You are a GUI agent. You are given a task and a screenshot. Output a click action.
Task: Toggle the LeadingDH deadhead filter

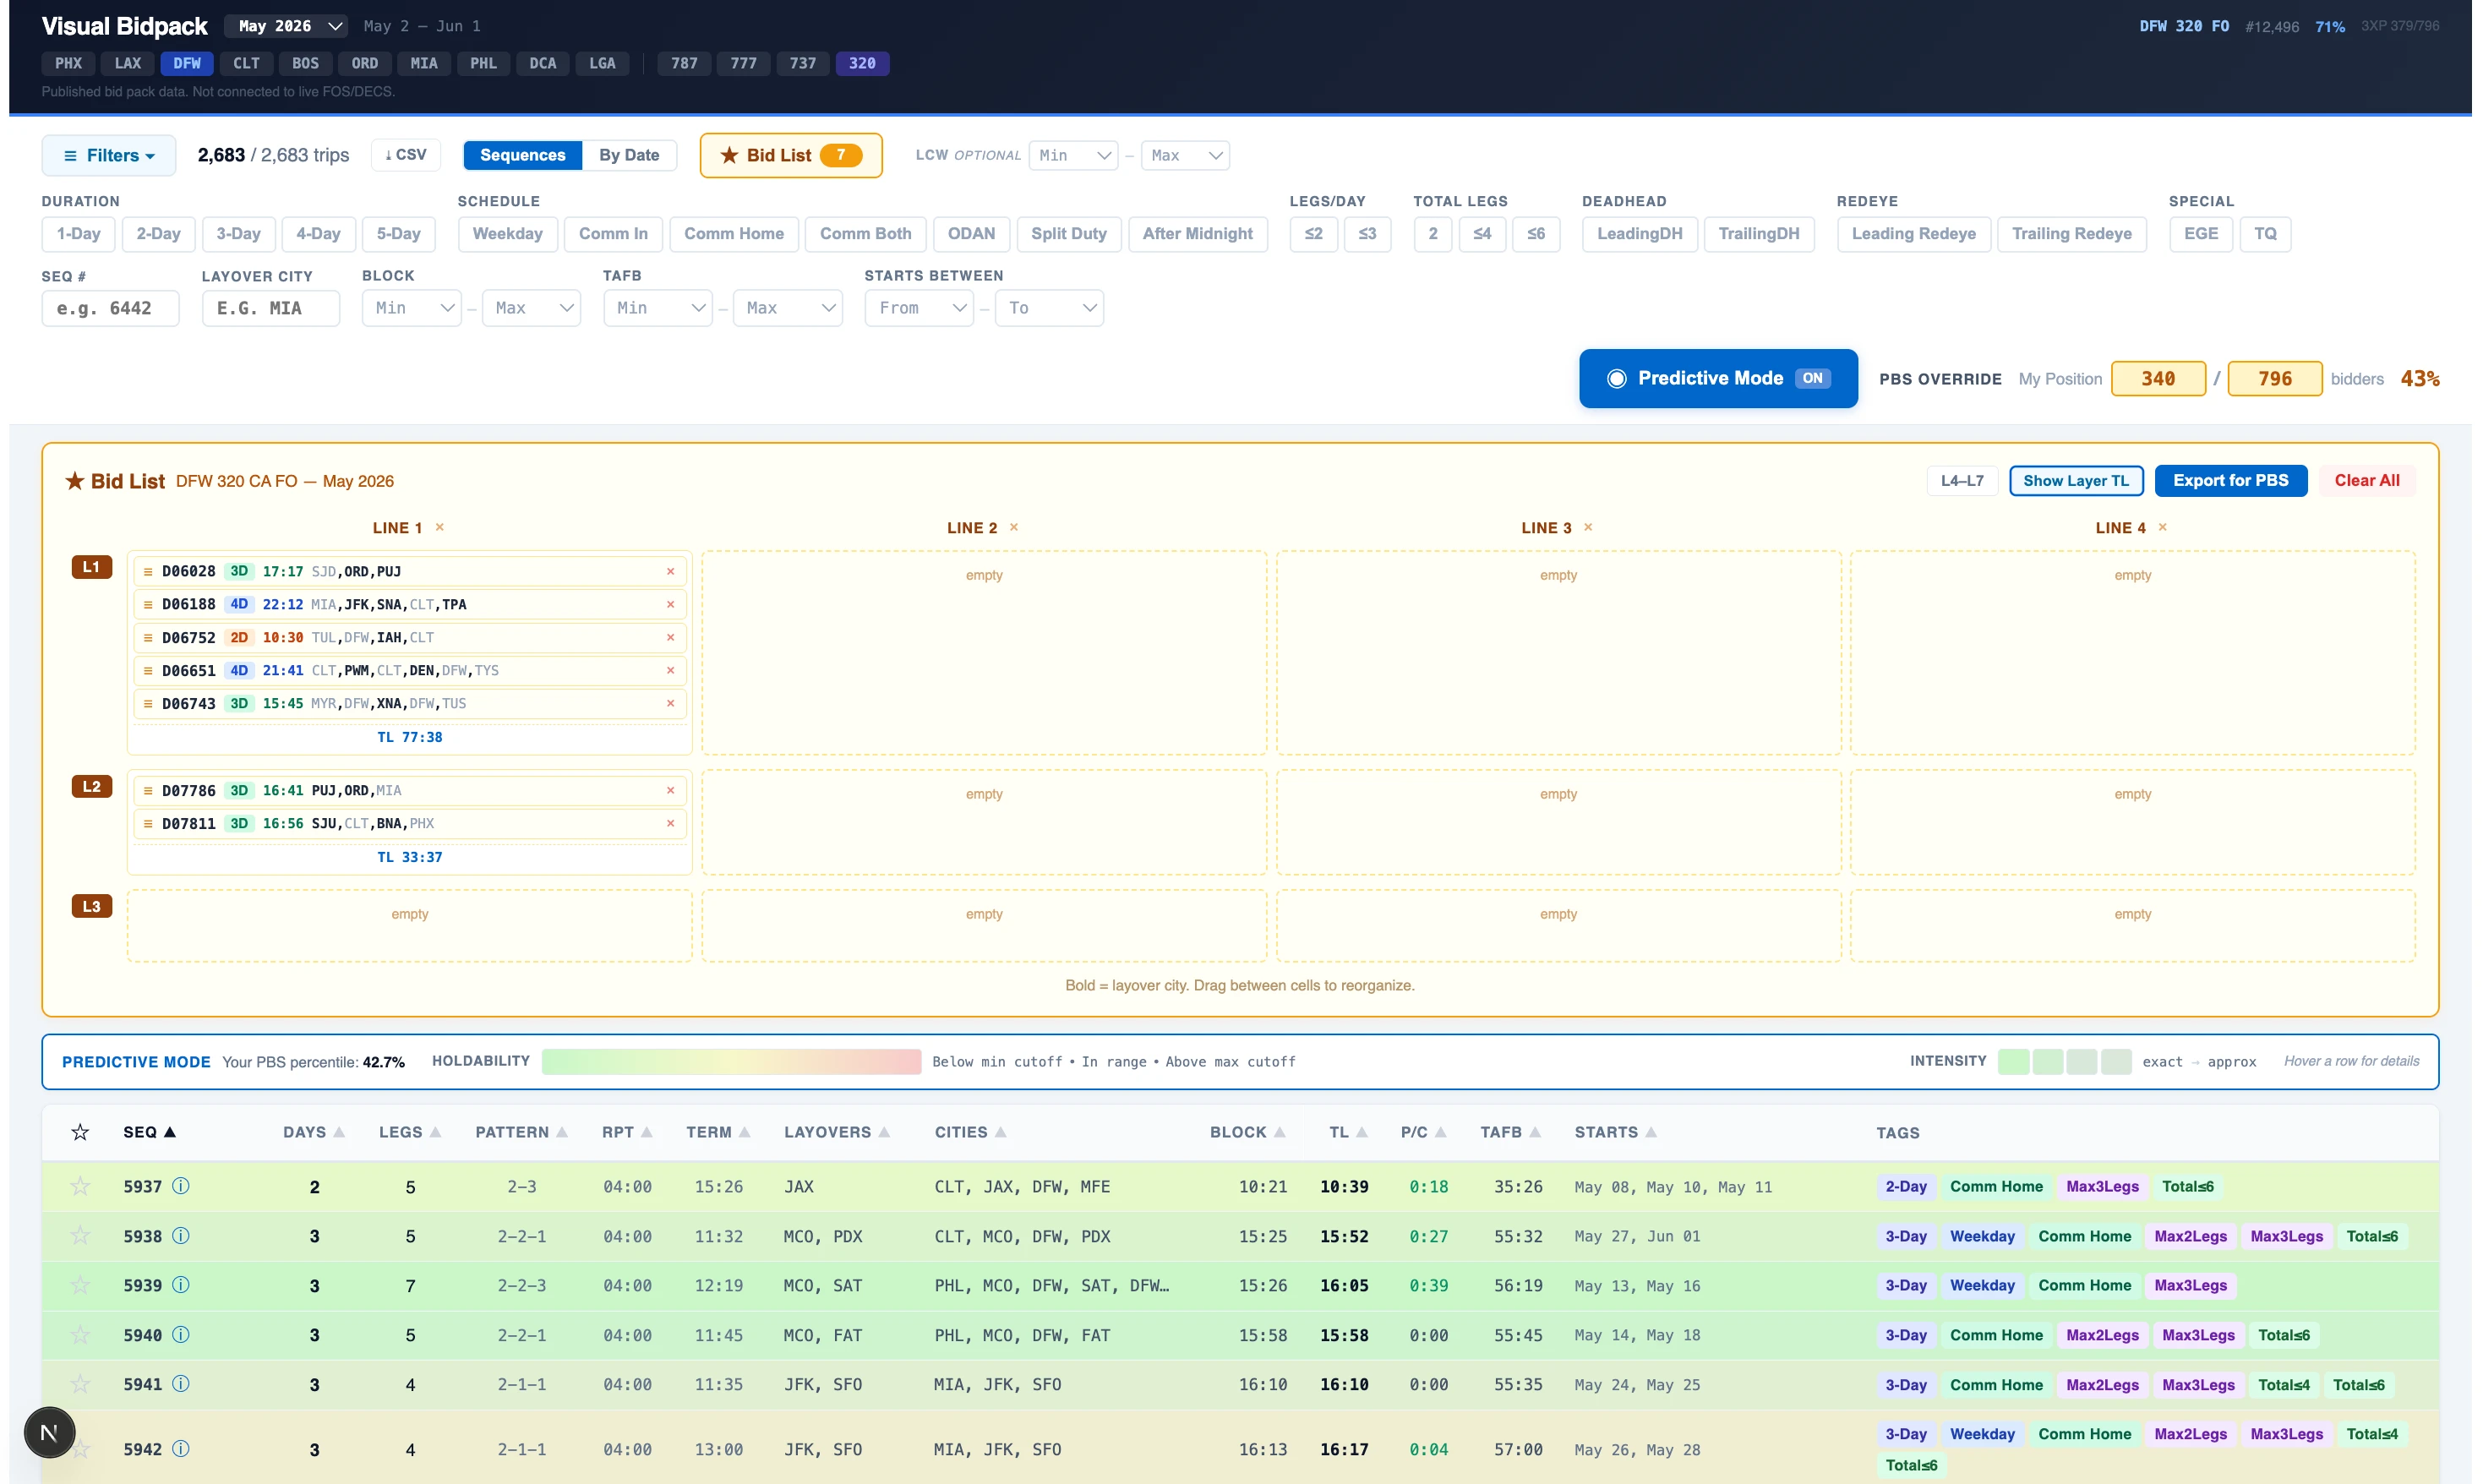pyautogui.click(x=1639, y=234)
